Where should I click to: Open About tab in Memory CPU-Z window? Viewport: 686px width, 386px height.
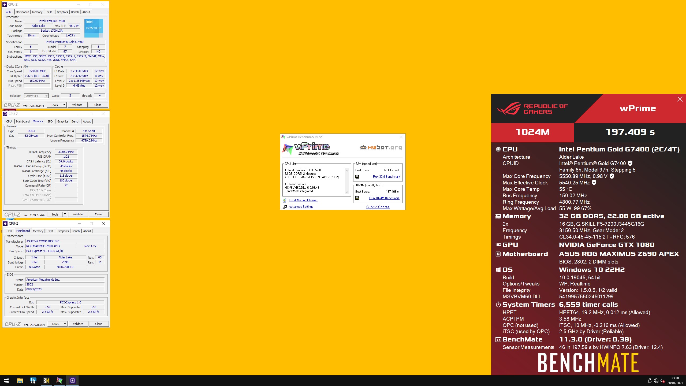pyautogui.click(x=87, y=121)
